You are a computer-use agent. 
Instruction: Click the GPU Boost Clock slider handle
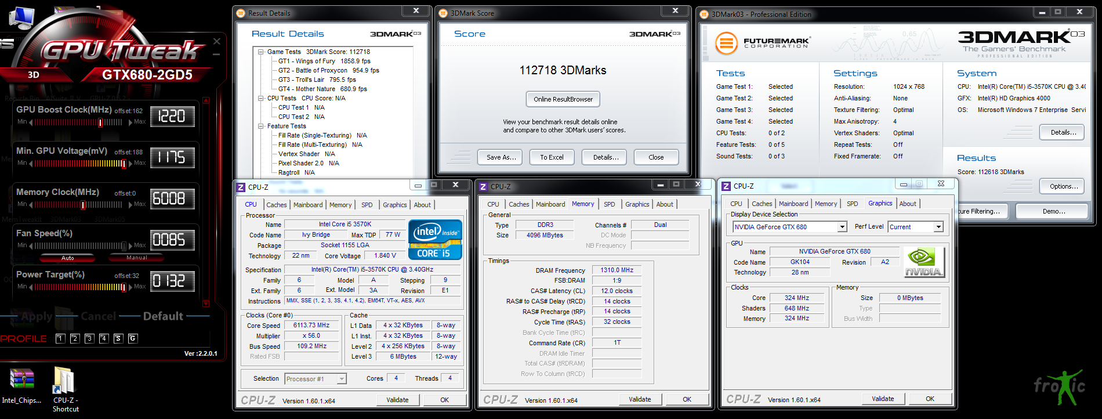(x=101, y=122)
